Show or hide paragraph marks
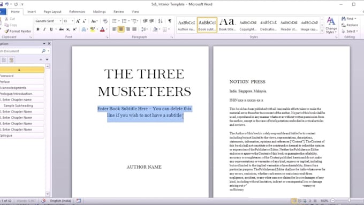 coord(170,21)
